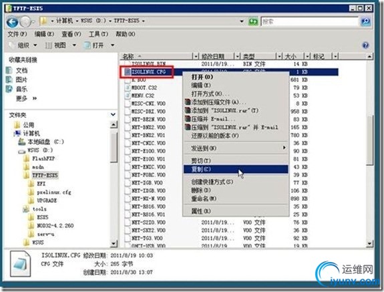Select the NET-TG3.V00 file
This screenshot has width=384, height=292.
tap(147, 238)
